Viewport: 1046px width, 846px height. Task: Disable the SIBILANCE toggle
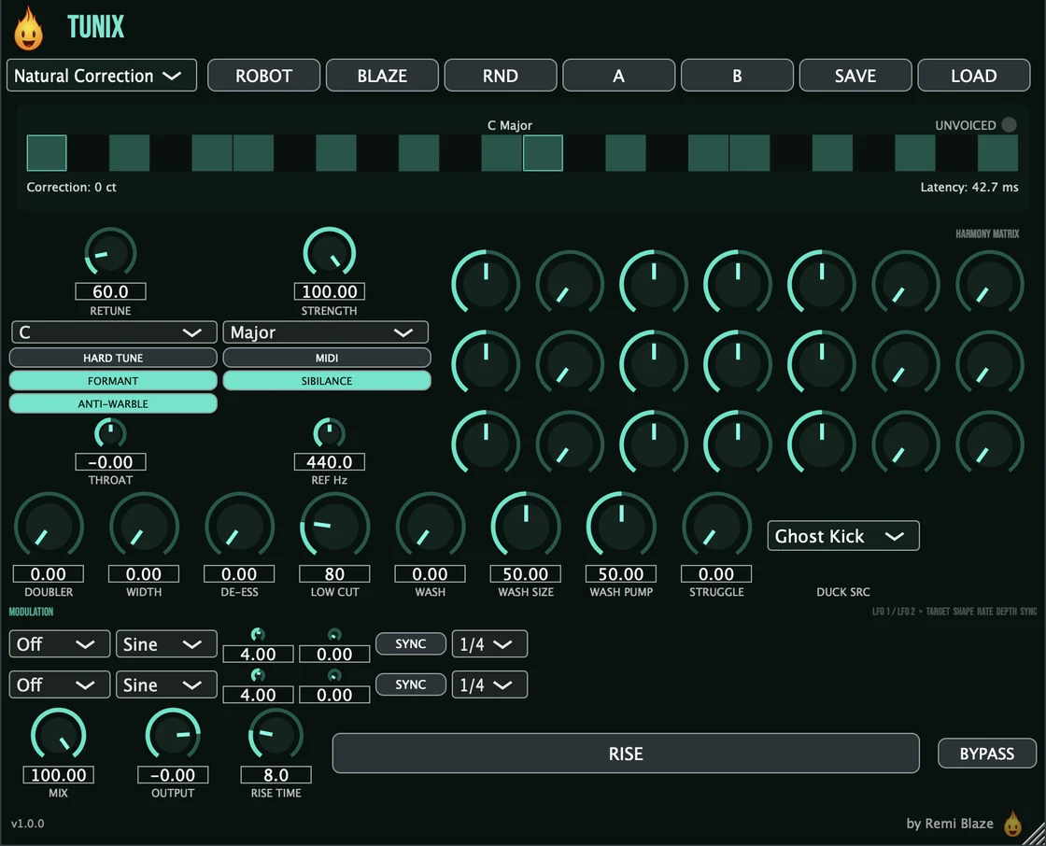[327, 380]
